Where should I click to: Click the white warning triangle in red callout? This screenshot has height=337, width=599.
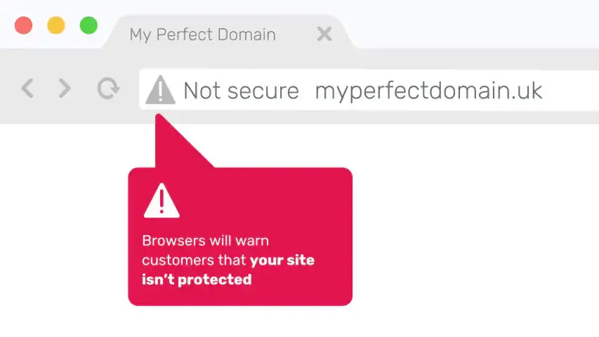(162, 201)
